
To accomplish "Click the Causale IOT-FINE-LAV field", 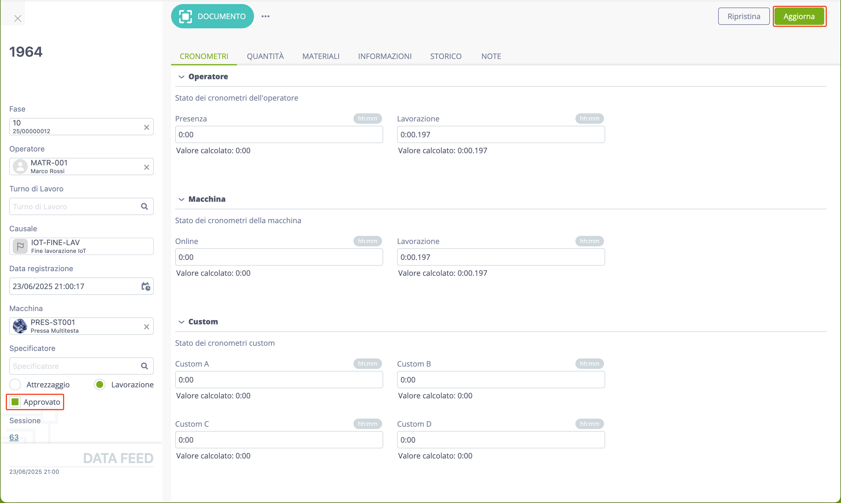I will (x=81, y=246).
